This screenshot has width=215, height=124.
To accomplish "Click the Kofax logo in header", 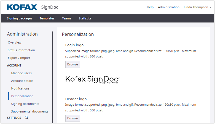I will tap(22, 7).
